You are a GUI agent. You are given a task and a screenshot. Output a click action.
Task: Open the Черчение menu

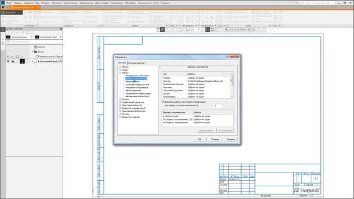click(56, 3)
